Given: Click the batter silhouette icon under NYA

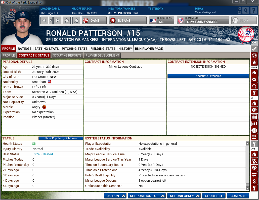Looking at the screenshot, I should click(254, 161).
